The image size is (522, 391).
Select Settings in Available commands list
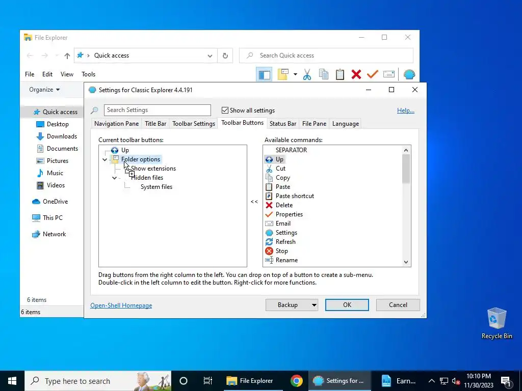pyautogui.click(x=286, y=232)
